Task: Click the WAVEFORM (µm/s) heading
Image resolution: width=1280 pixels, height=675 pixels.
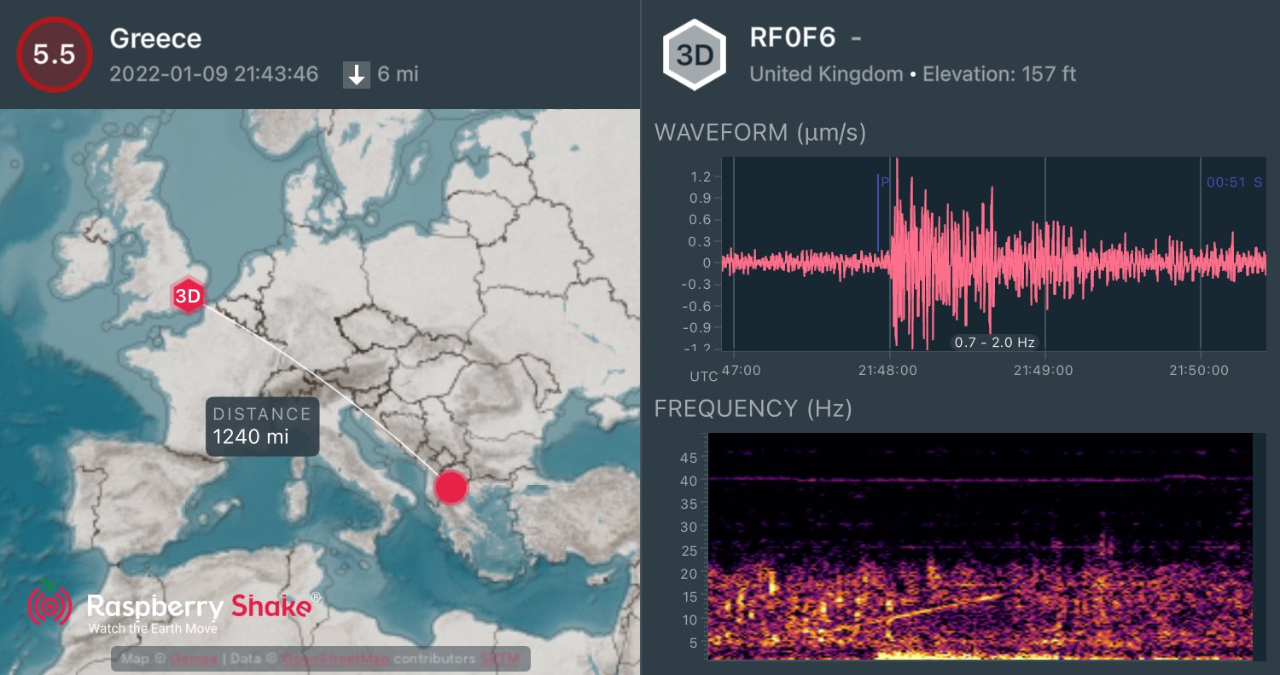Action: (x=759, y=132)
